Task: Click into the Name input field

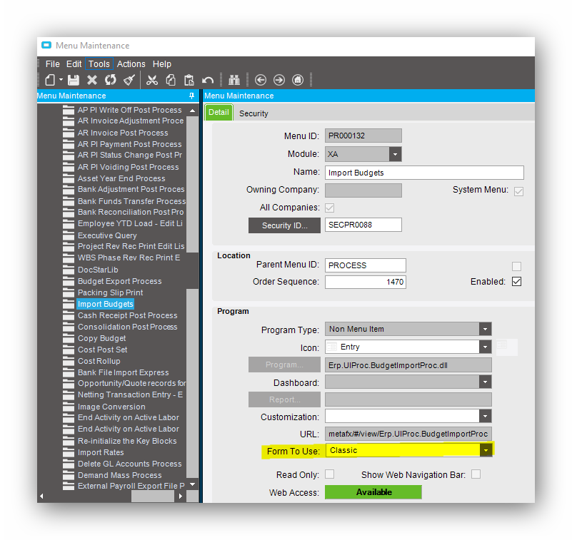Action: point(424,173)
